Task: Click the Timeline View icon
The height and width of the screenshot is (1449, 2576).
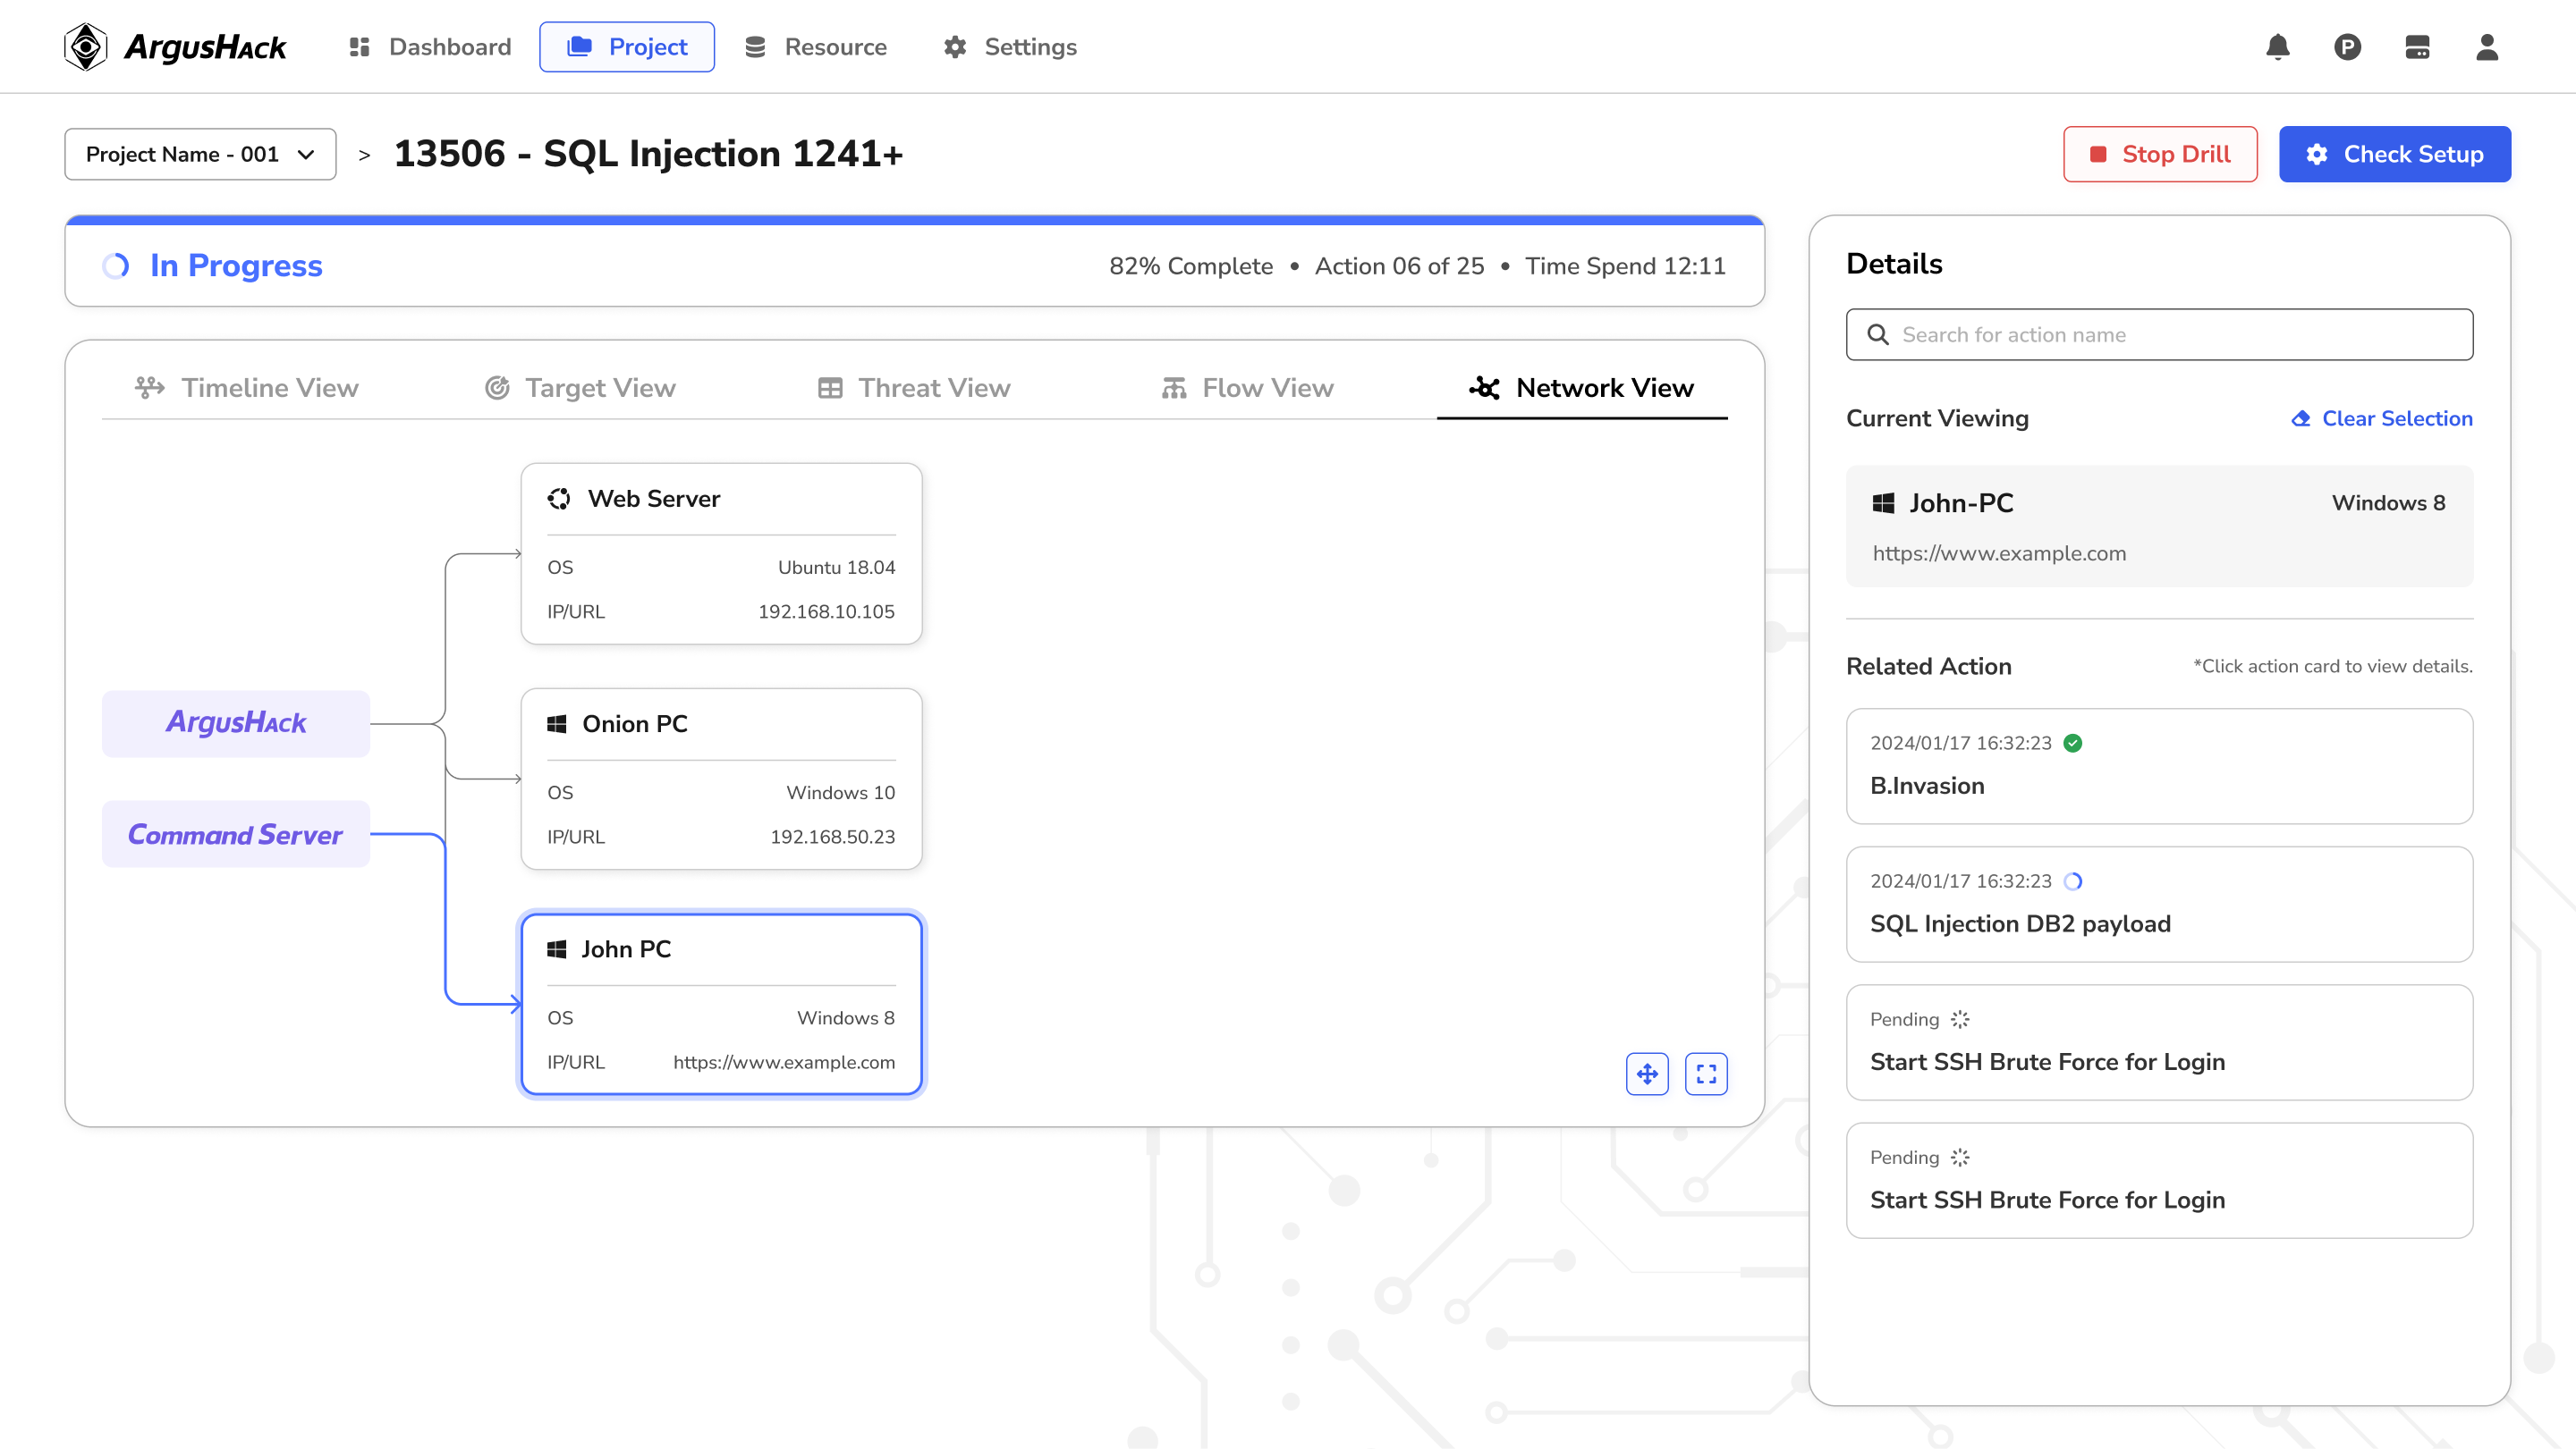Action: [x=150, y=388]
